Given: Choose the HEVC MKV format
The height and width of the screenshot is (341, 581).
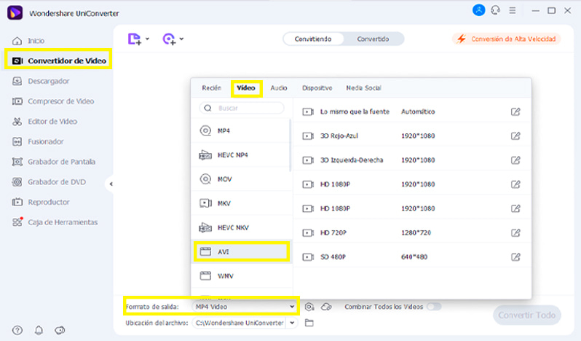Looking at the screenshot, I should (x=240, y=227).
